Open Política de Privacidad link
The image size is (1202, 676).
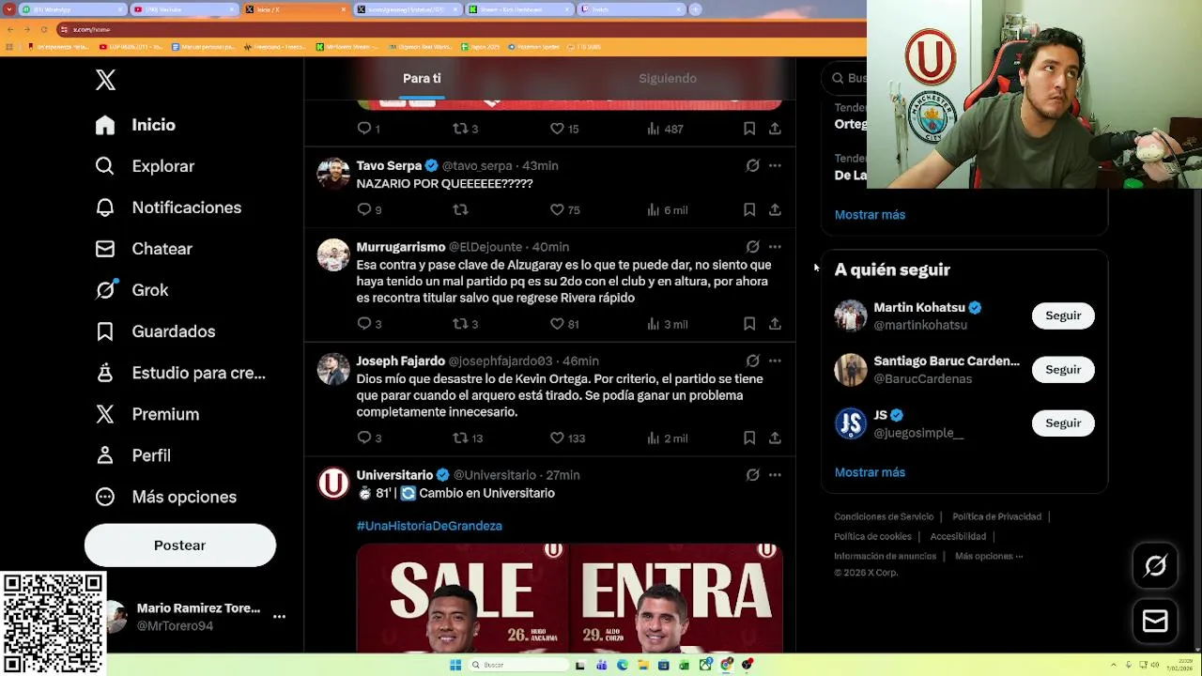(x=996, y=516)
